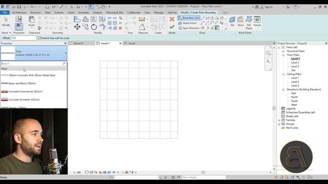Switch to the Annotate ribbon tab
Image resolution: width=328 pixels, height=184 pixels.
84,12
